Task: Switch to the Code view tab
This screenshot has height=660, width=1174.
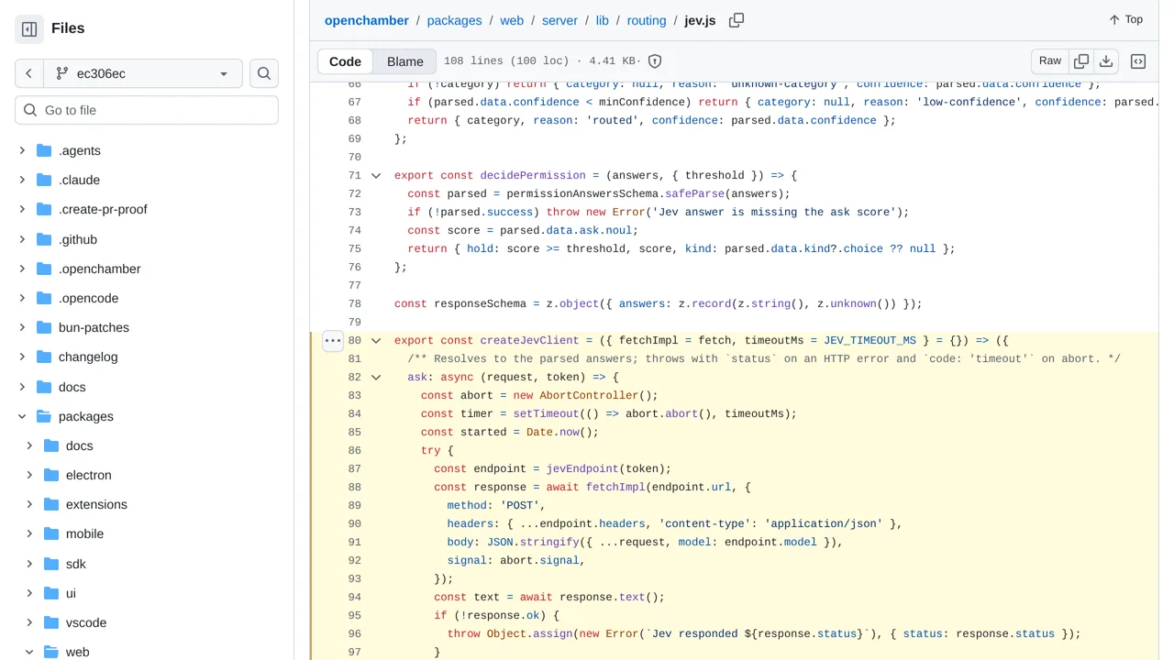Action: coord(345,61)
